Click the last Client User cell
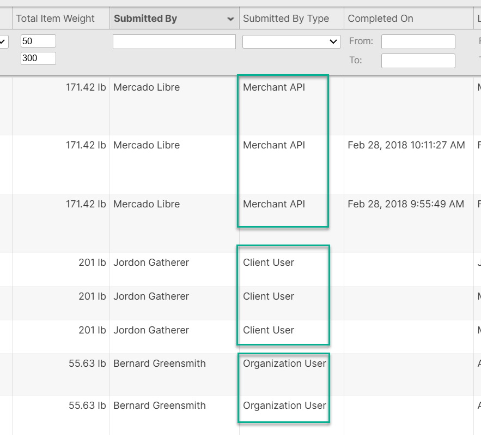481x435 pixels. [269, 330]
